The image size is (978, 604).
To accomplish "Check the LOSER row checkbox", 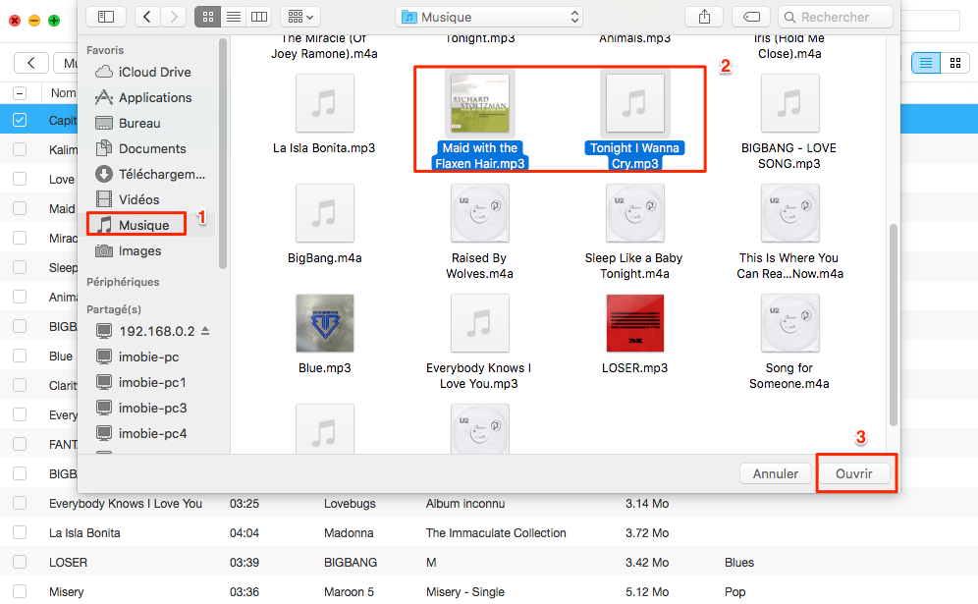I will pos(20,562).
